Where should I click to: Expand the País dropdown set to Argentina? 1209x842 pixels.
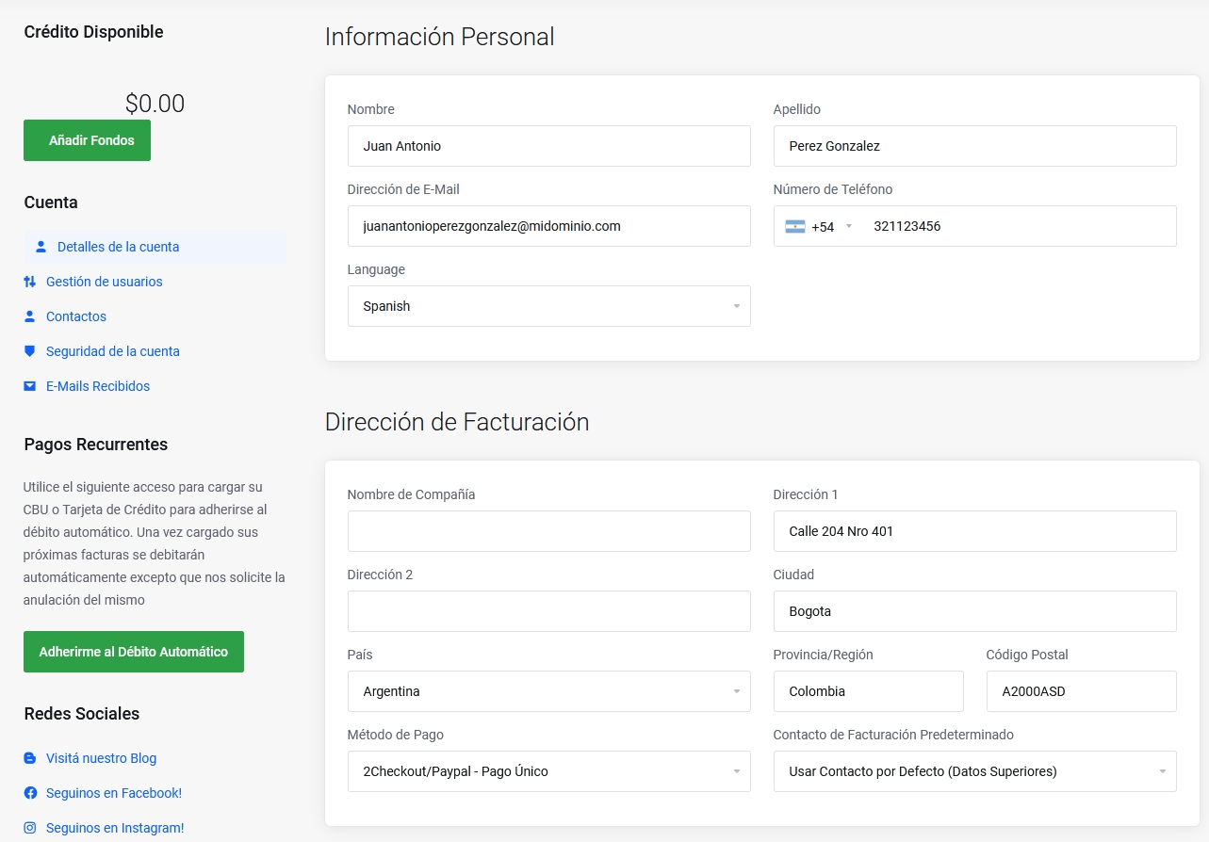click(x=548, y=691)
